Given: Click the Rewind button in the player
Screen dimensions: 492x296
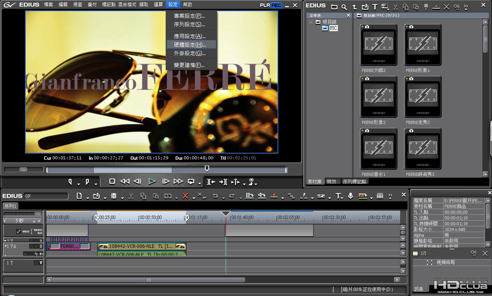Looking at the screenshot, I should click(x=125, y=181).
